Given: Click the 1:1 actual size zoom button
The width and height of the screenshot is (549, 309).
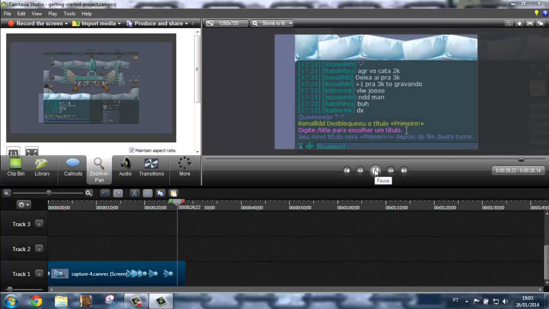Looking at the screenshot, I should [14, 152].
